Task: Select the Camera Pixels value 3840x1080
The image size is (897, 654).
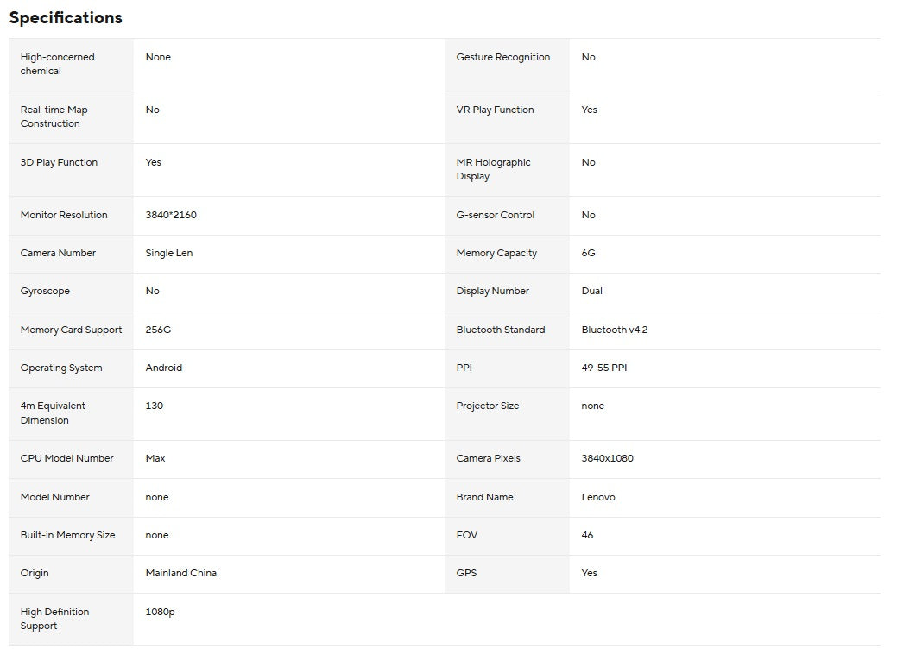Action: (607, 458)
